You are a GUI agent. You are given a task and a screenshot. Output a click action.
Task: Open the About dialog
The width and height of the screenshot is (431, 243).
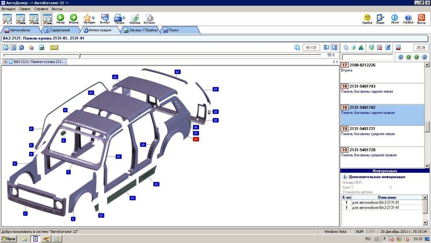[x=395, y=19]
